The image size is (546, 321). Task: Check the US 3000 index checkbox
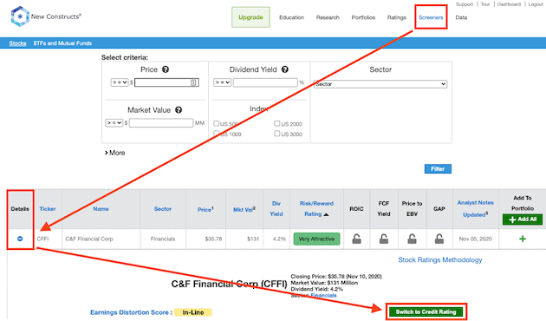tap(276, 134)
